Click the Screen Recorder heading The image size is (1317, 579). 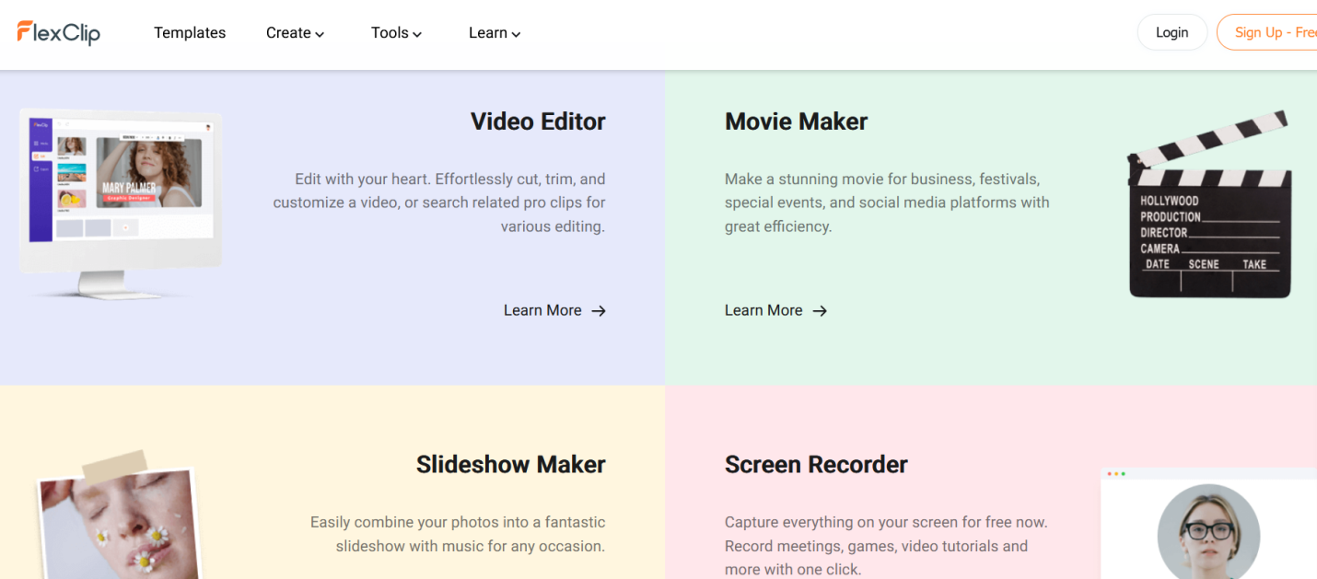pos(816,464)
